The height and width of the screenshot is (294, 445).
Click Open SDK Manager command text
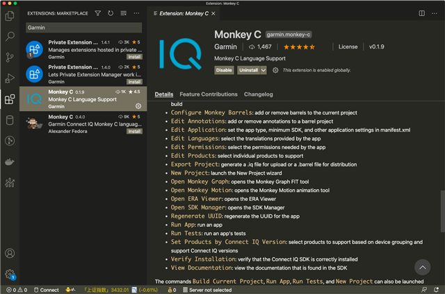click(198, 207)
